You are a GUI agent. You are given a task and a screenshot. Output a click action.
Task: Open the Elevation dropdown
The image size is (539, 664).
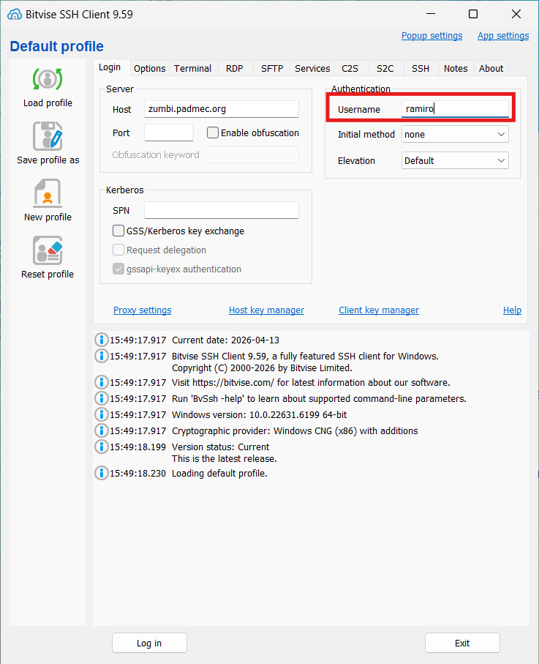[x=455, y=160]
